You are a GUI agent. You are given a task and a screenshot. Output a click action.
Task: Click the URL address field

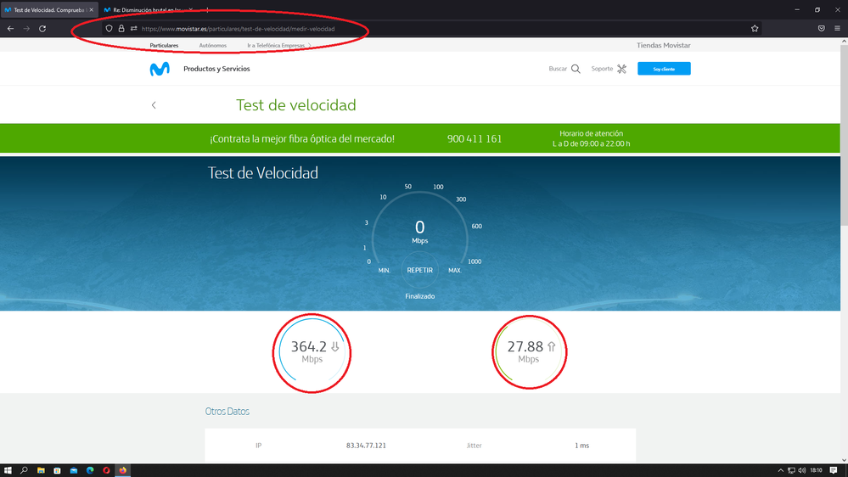(x=424, y=29)
